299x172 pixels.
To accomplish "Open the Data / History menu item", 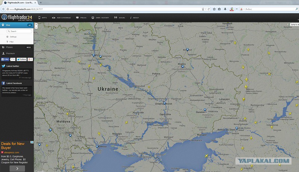I will coord(100,18).
